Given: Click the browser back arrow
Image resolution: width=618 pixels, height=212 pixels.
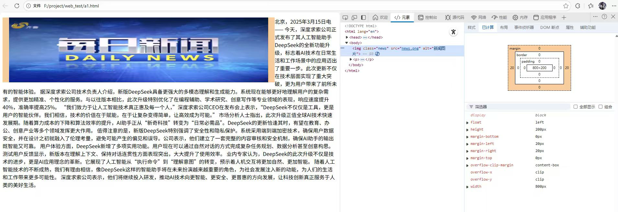Looking at the screenshot, I should [x=5, y=6].
